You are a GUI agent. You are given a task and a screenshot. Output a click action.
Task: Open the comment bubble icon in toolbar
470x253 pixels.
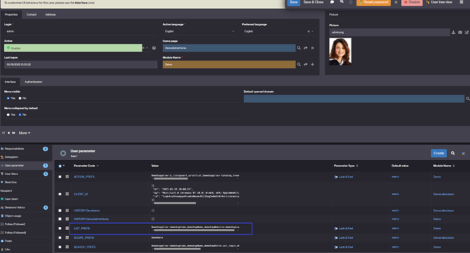coord(332,2)
